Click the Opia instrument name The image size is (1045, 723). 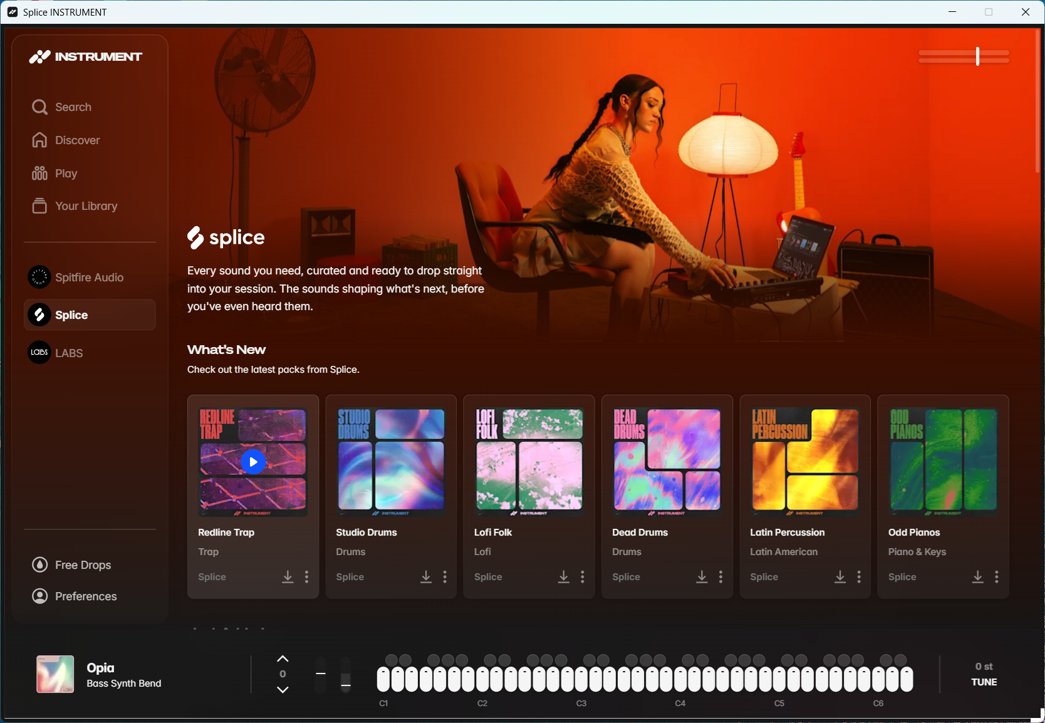tap(100, 668)
